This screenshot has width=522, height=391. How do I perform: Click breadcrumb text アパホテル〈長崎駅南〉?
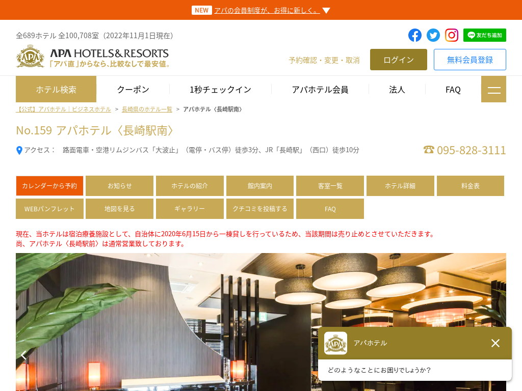(213, 109)
